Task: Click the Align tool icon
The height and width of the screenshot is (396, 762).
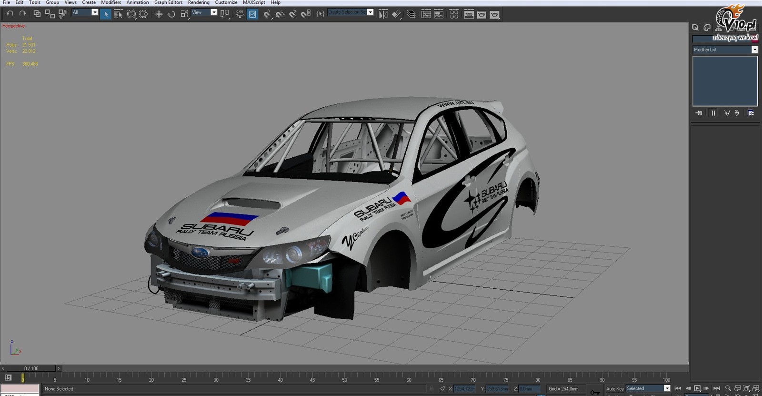Action: click(396, 14)
